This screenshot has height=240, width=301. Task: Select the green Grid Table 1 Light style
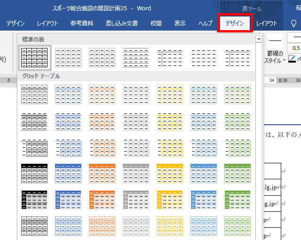tap(237, 94)
